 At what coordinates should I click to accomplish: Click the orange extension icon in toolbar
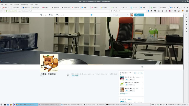[x=183, y=11]
